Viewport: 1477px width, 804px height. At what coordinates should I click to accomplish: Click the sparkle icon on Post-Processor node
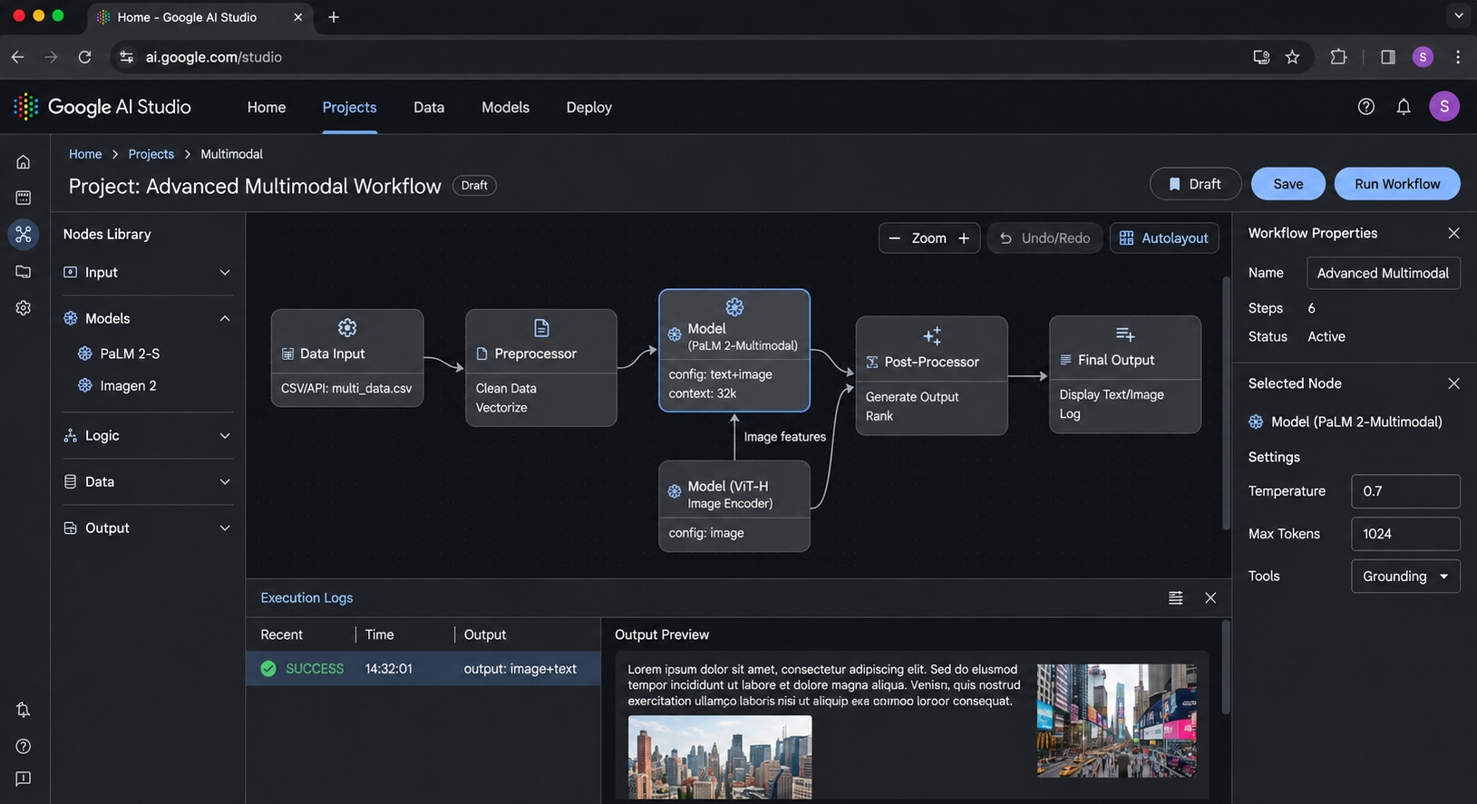[x=932, y=335]
